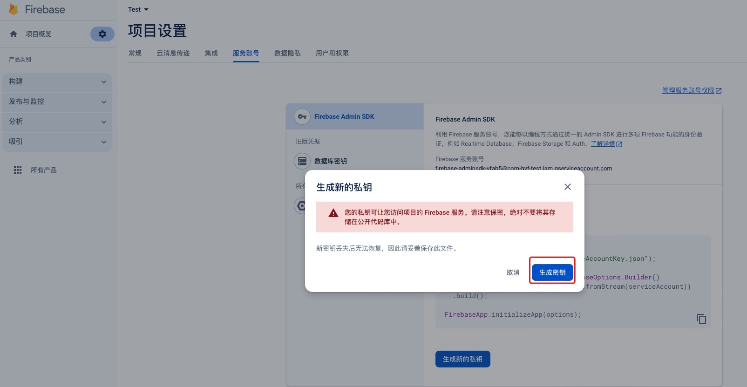
Task: Select the 服务账号 tab
Action: pos(246,53)
